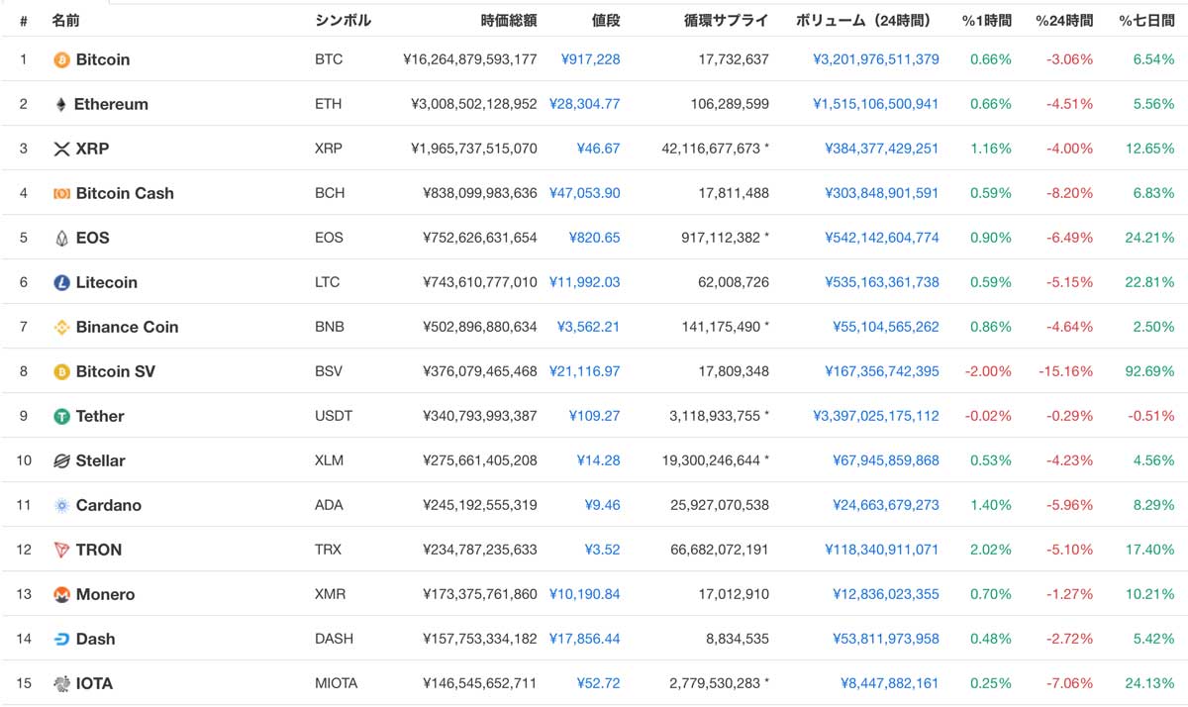
Task: Click EOS price ¥820.65
Action: [x=595, y=238]
